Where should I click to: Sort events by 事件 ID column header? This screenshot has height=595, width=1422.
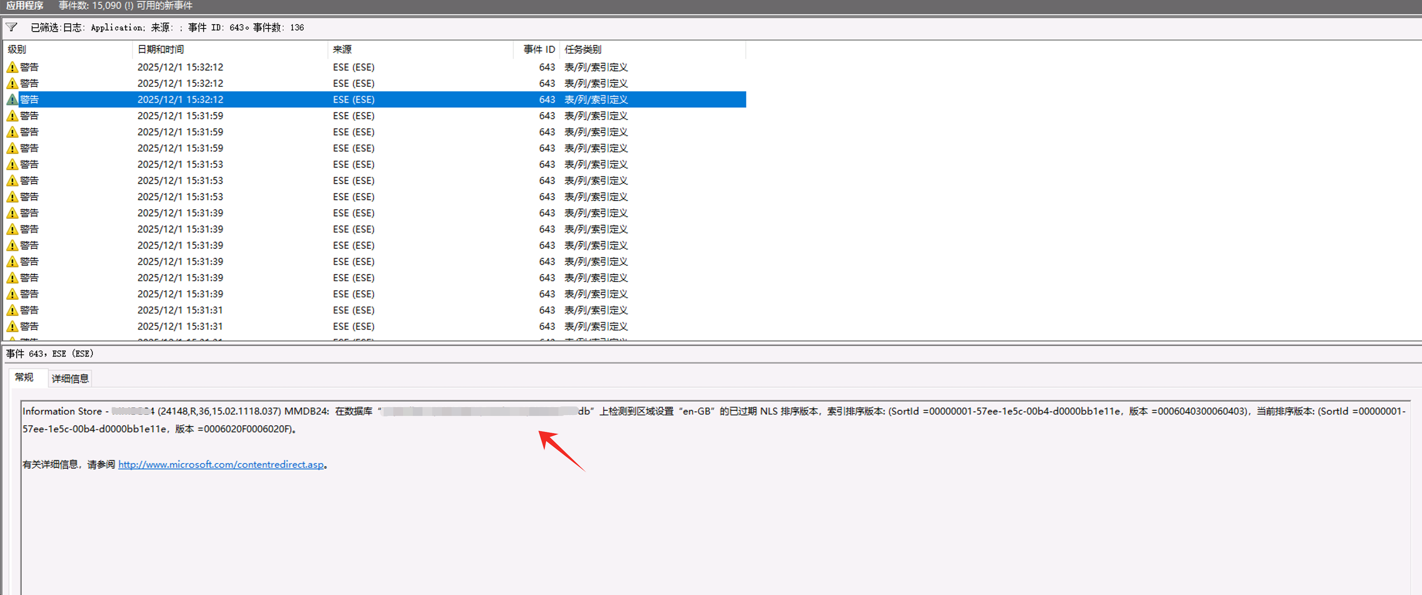tap(539, 50)
